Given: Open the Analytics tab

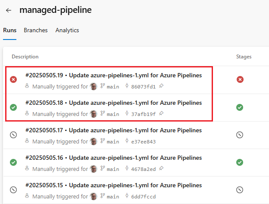Looking at the screenshot, I should [x=67, y=30].
